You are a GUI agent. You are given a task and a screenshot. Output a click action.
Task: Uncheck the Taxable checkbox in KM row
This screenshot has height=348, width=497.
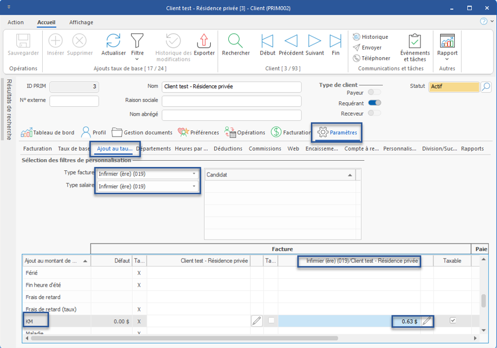point(453,320)
